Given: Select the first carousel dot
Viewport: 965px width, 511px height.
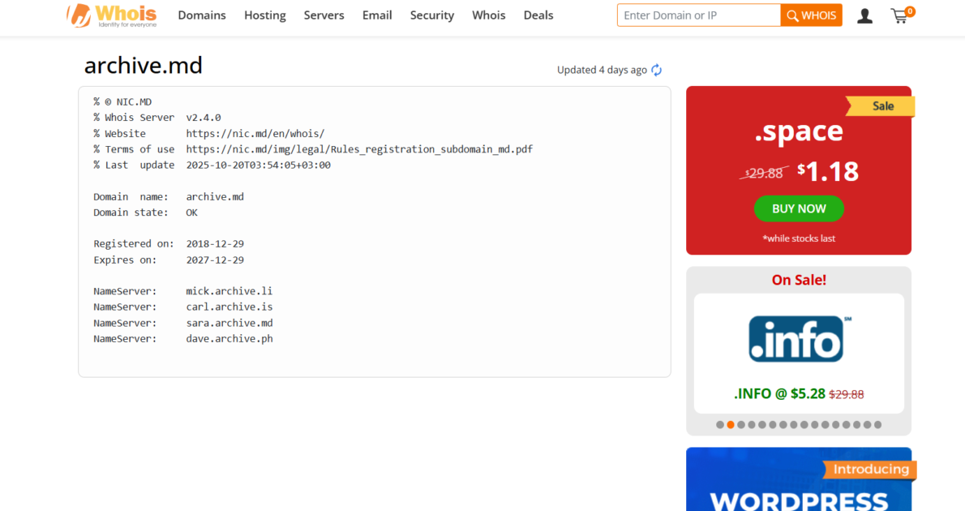Looking at the screenshot, I should click(720, 425).
